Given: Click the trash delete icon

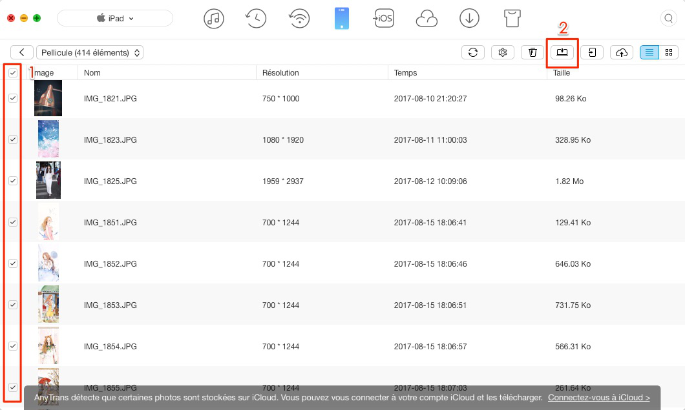Looking at the screenshot, I should click(x=532, y=52).
